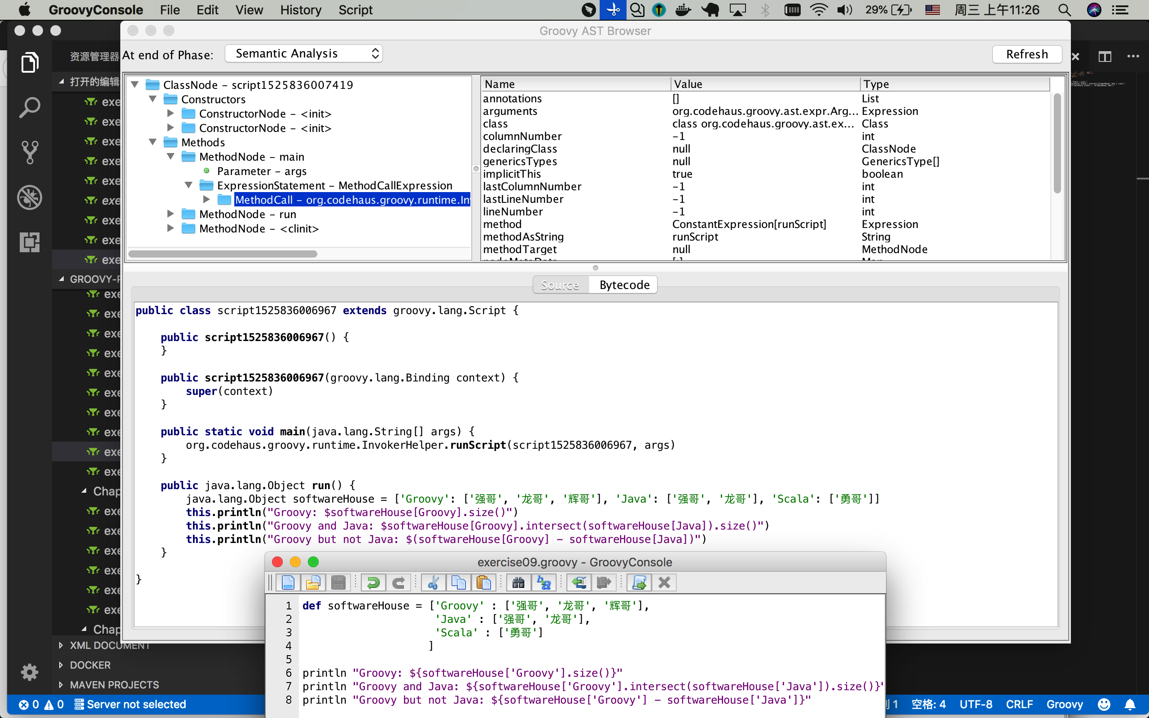Open the Source Control sidebar icon

coord(30,152)
